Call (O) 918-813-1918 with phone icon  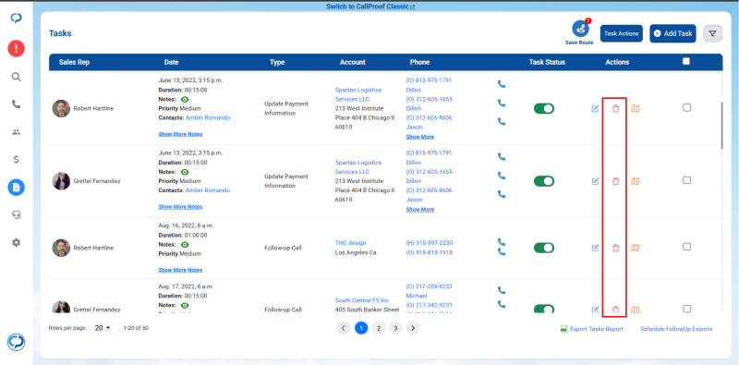[502, 252]
